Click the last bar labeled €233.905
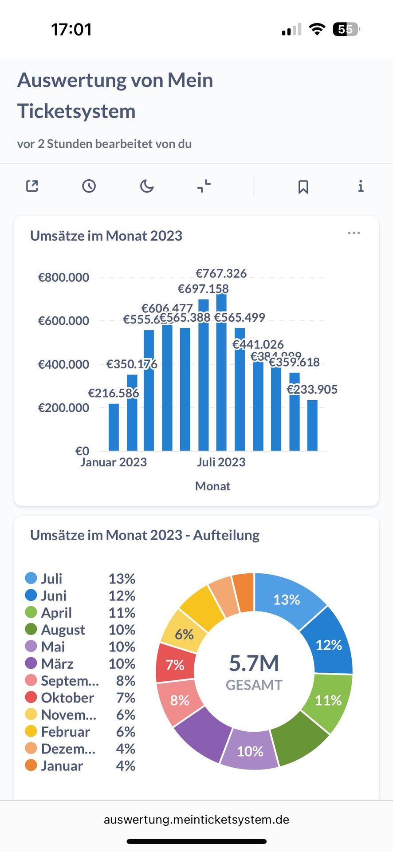 point(312,425)
